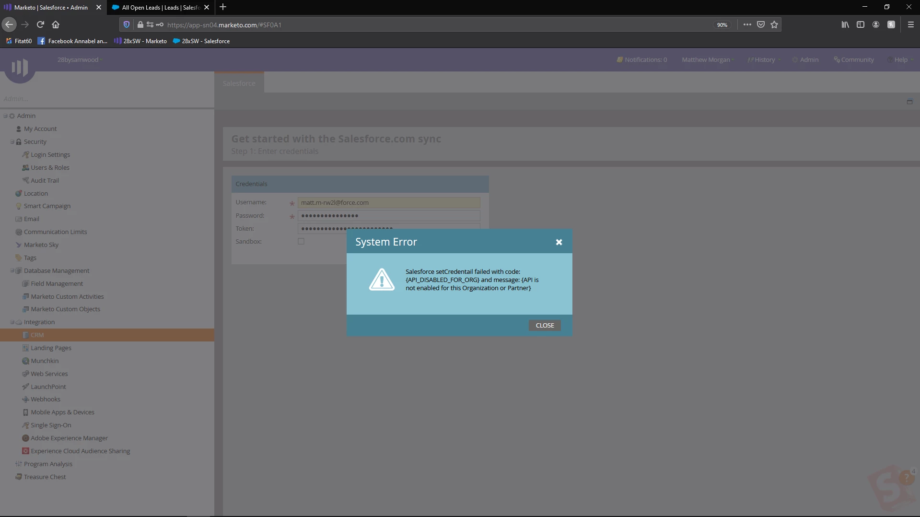This screenshot has width=920, height=517.
Task: Click the page actions three-dots menu
Action: point(747,24)
